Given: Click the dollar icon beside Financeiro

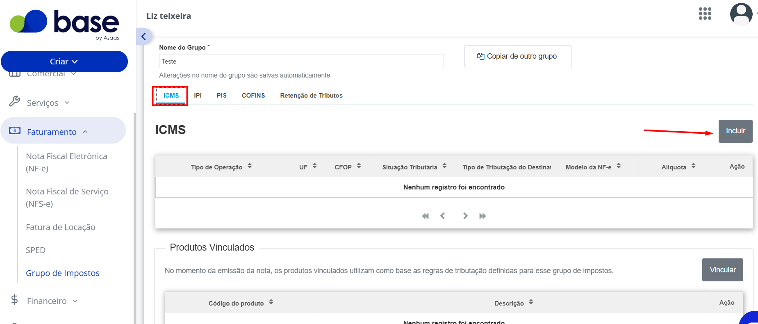Looking at the screenshot, I should (x=14, y=300).
